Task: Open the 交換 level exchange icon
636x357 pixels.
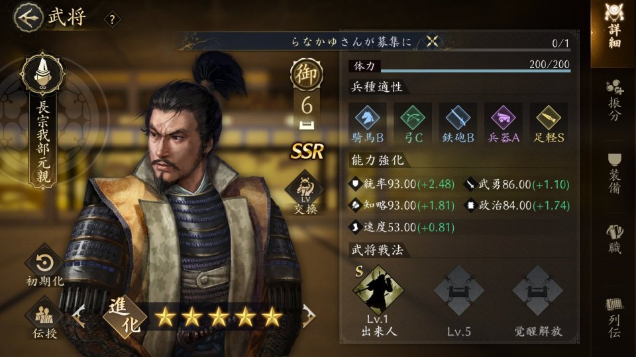Action: click(305, 192)
